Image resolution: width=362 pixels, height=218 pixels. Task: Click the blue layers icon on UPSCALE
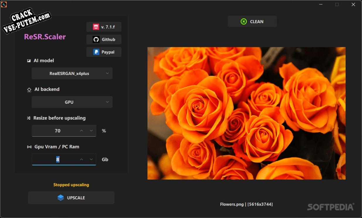tap(60, 198)
